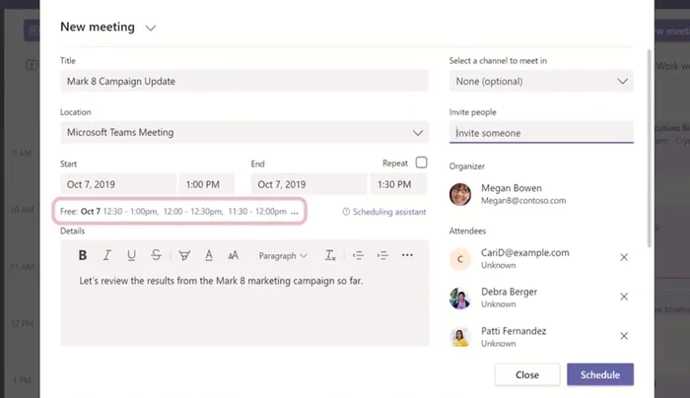
Task: Remove Patti Fernandez from attendees
Action: [x=624, y=336]
